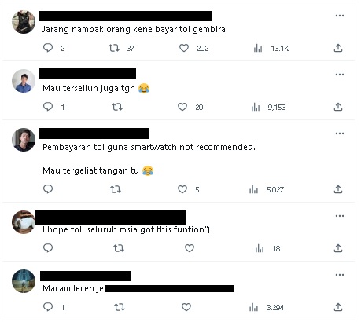
Task: Reply to the 'Jarang nampak orang' tweet
Action: [48, 48]
